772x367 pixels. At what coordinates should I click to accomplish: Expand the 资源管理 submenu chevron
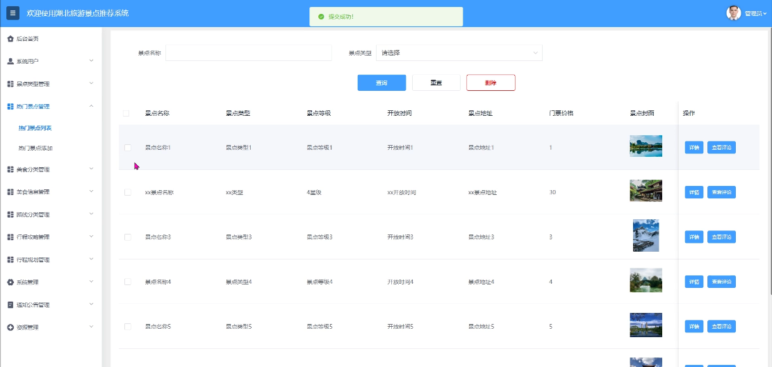tap(91, 327)
